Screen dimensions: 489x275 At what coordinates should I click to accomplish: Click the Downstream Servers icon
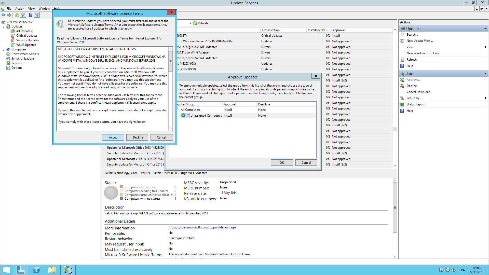pos(8,54)
